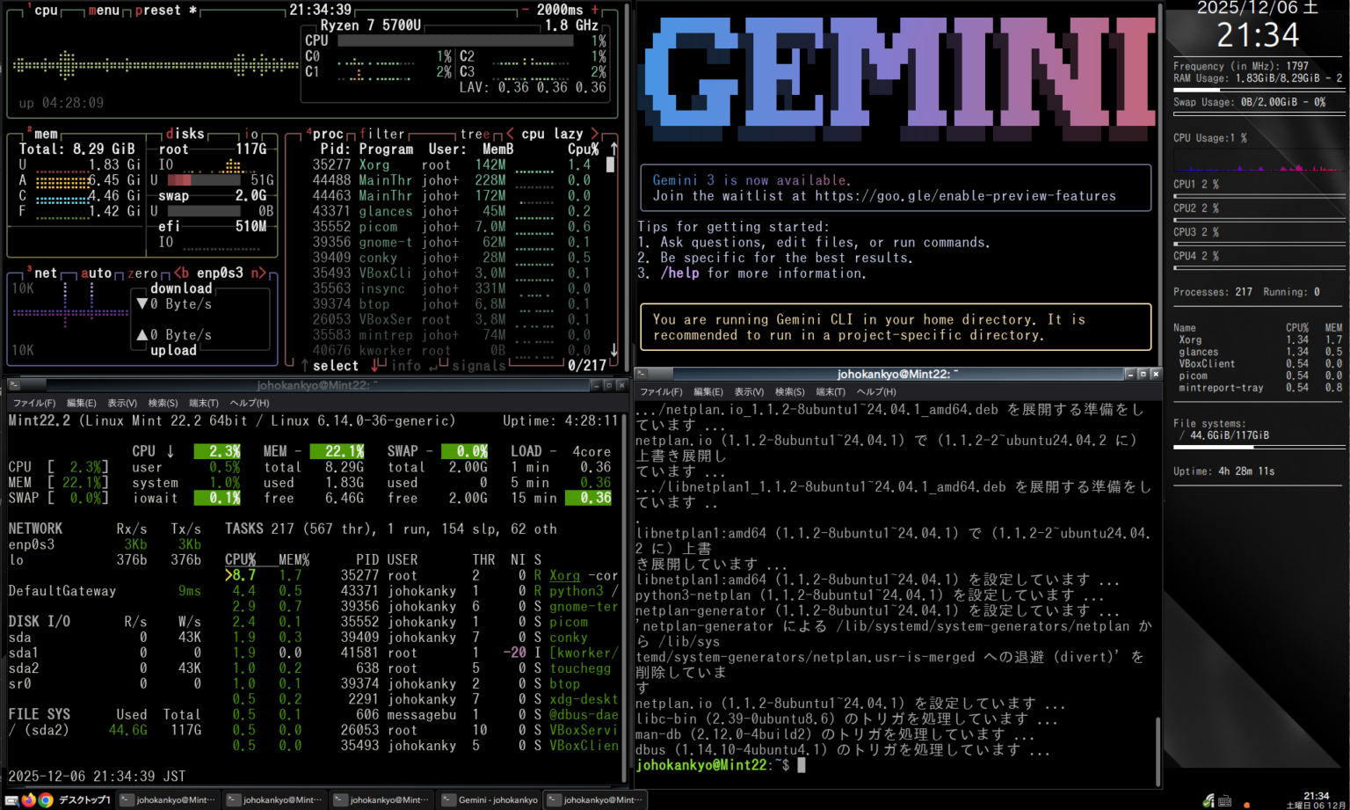Click the left arrow before the cpu sort option
The height and width of the screenshot is (810, 1350).
pyautogui.click(x=508, y=133)
